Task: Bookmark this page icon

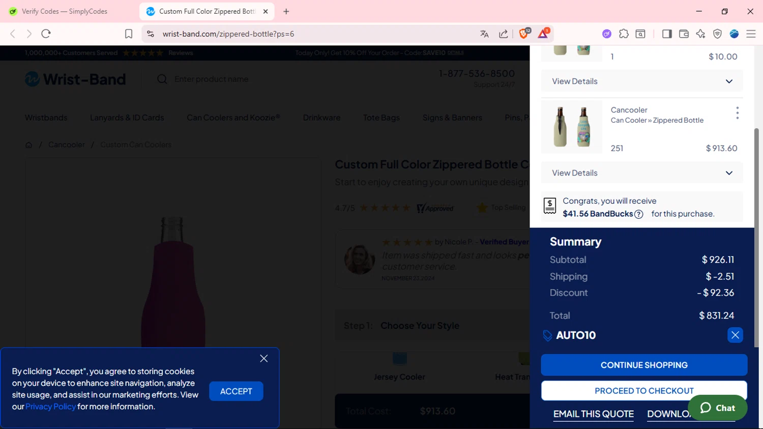Action: point(129,34)
